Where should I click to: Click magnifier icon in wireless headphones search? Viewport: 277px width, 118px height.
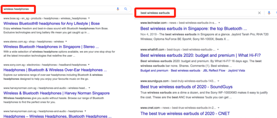126,9
